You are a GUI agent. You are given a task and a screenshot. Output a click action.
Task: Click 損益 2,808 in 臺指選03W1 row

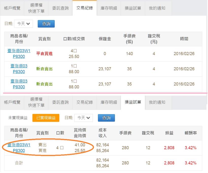point(169,148)
